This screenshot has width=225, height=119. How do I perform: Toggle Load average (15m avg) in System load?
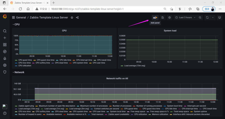(135, 66)
